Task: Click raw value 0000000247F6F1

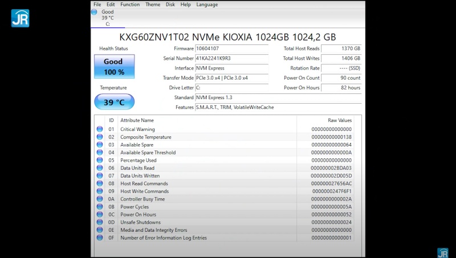Action: click(332, 191)
